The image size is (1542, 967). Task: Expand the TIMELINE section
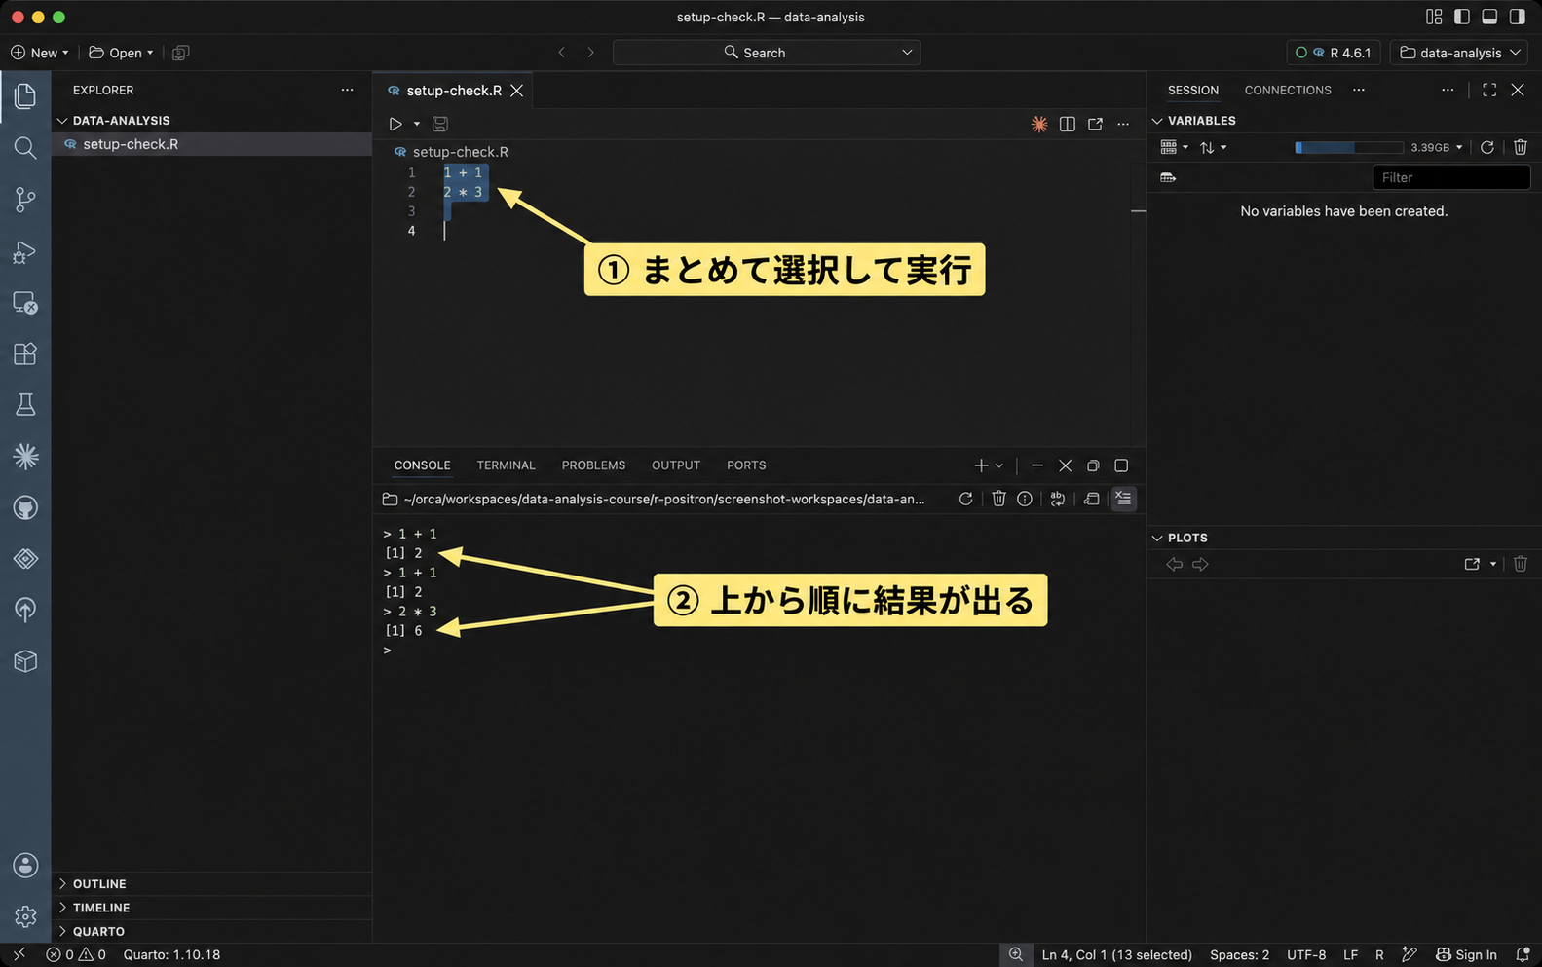(211, 907)
